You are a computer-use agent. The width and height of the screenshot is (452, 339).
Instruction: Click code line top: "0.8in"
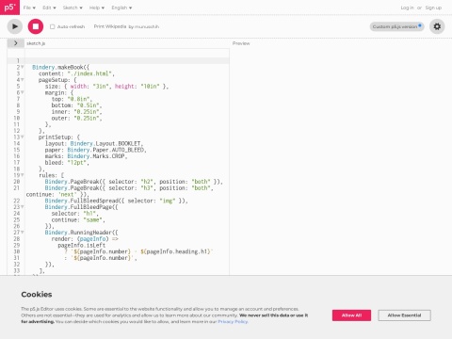coord(72,99)
